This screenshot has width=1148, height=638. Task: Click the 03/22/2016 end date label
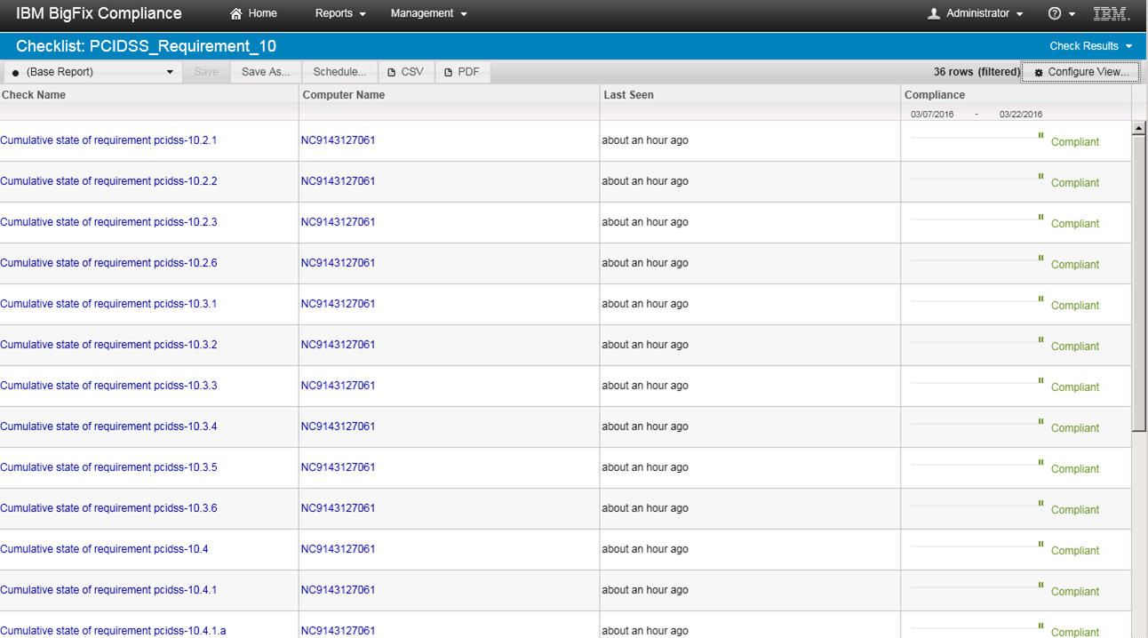pos(1021,115)
